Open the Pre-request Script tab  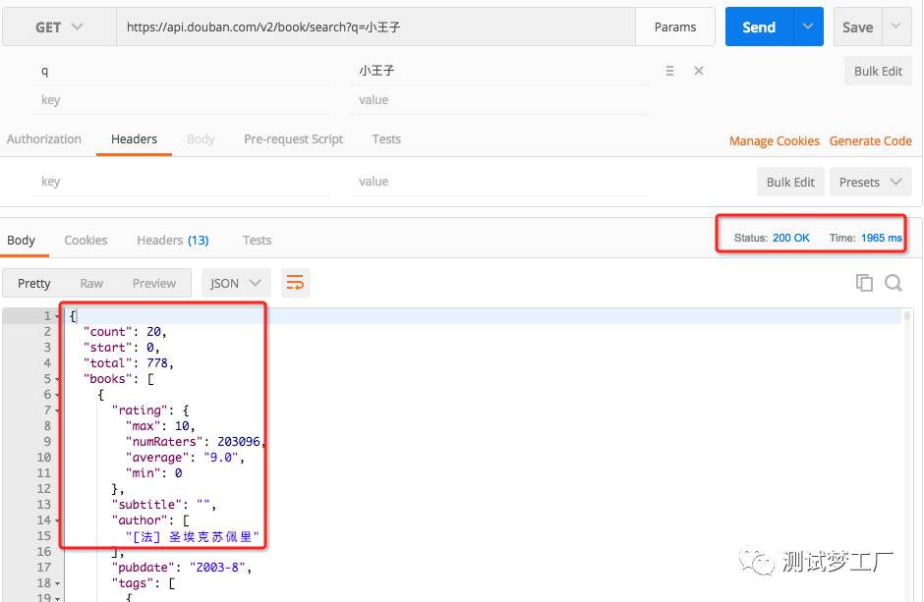[294, 139]
